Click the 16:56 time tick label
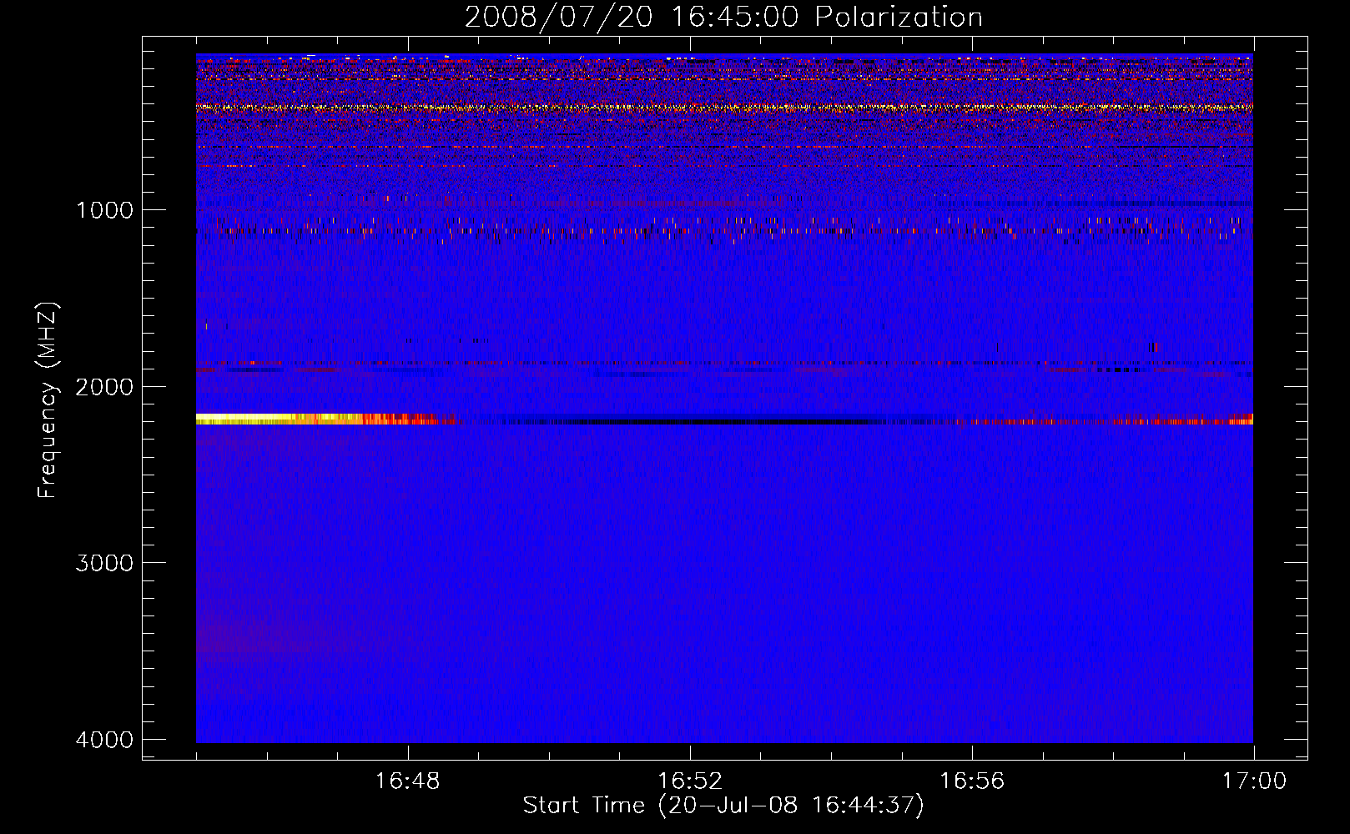The height and width of the screenshot is (834, 1350). 972,781
